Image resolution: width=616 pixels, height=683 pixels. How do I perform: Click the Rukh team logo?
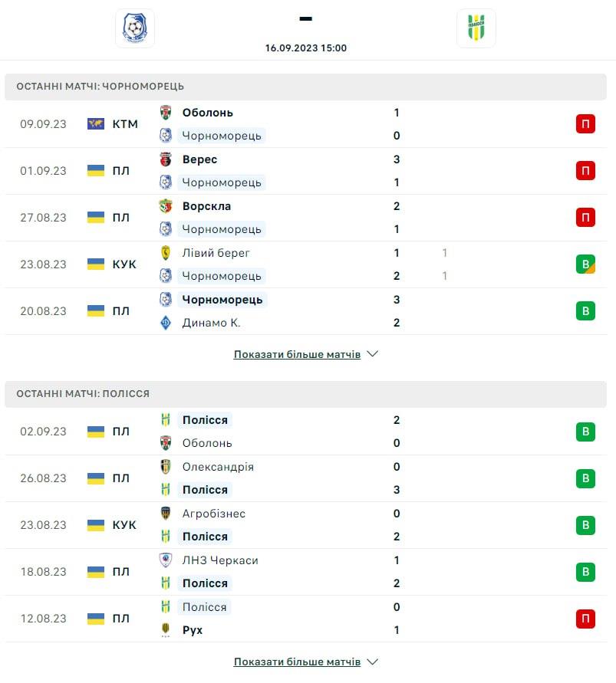point(166,630)
